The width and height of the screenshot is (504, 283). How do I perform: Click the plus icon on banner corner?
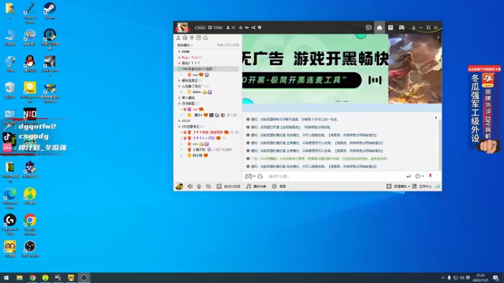click(438, 38)
